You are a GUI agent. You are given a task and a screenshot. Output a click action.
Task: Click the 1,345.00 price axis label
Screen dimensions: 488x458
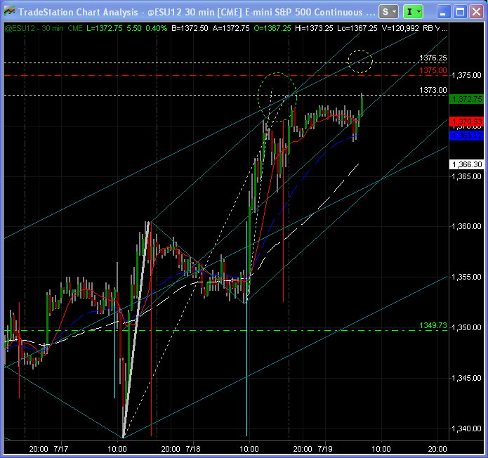pos(466,378)
